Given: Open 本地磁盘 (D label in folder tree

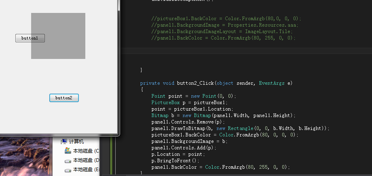Looking at the screenshot, I should click(x=86, y=160).
